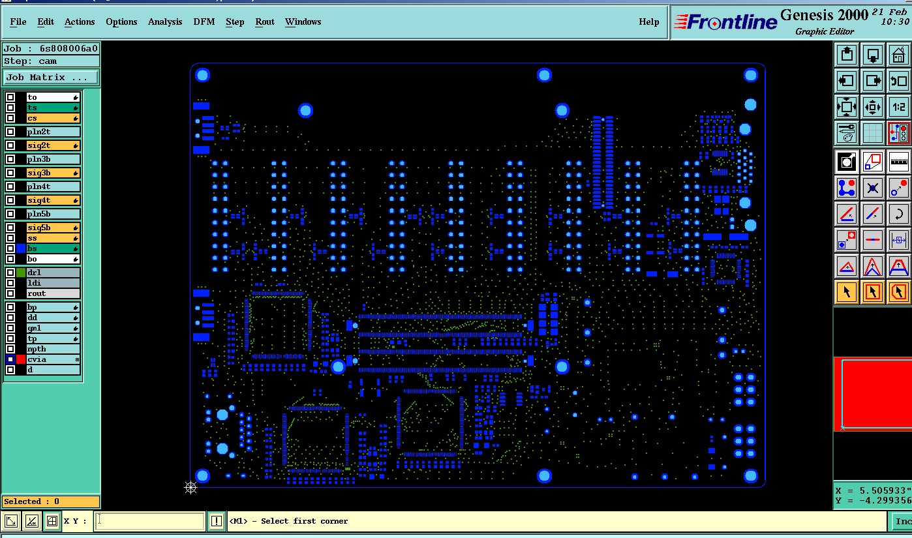Select the npth layer name
Screen dimensions: 912x538
53,349
